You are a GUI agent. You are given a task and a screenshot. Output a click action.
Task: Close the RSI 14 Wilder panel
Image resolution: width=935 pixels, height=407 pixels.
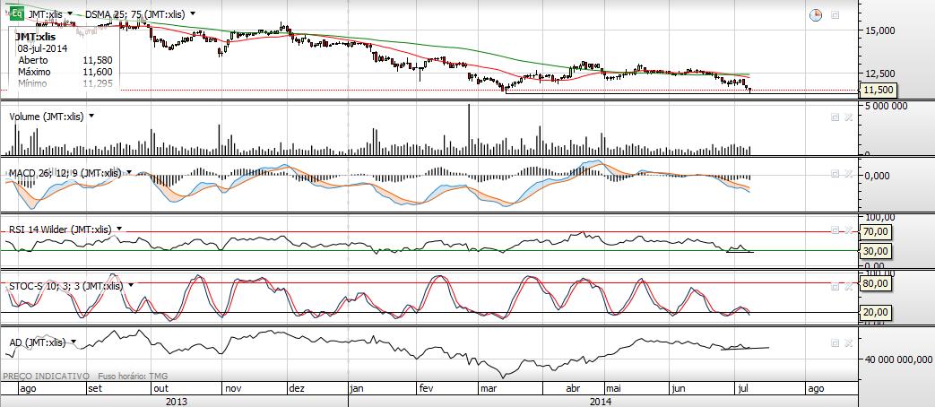[848, 229]
